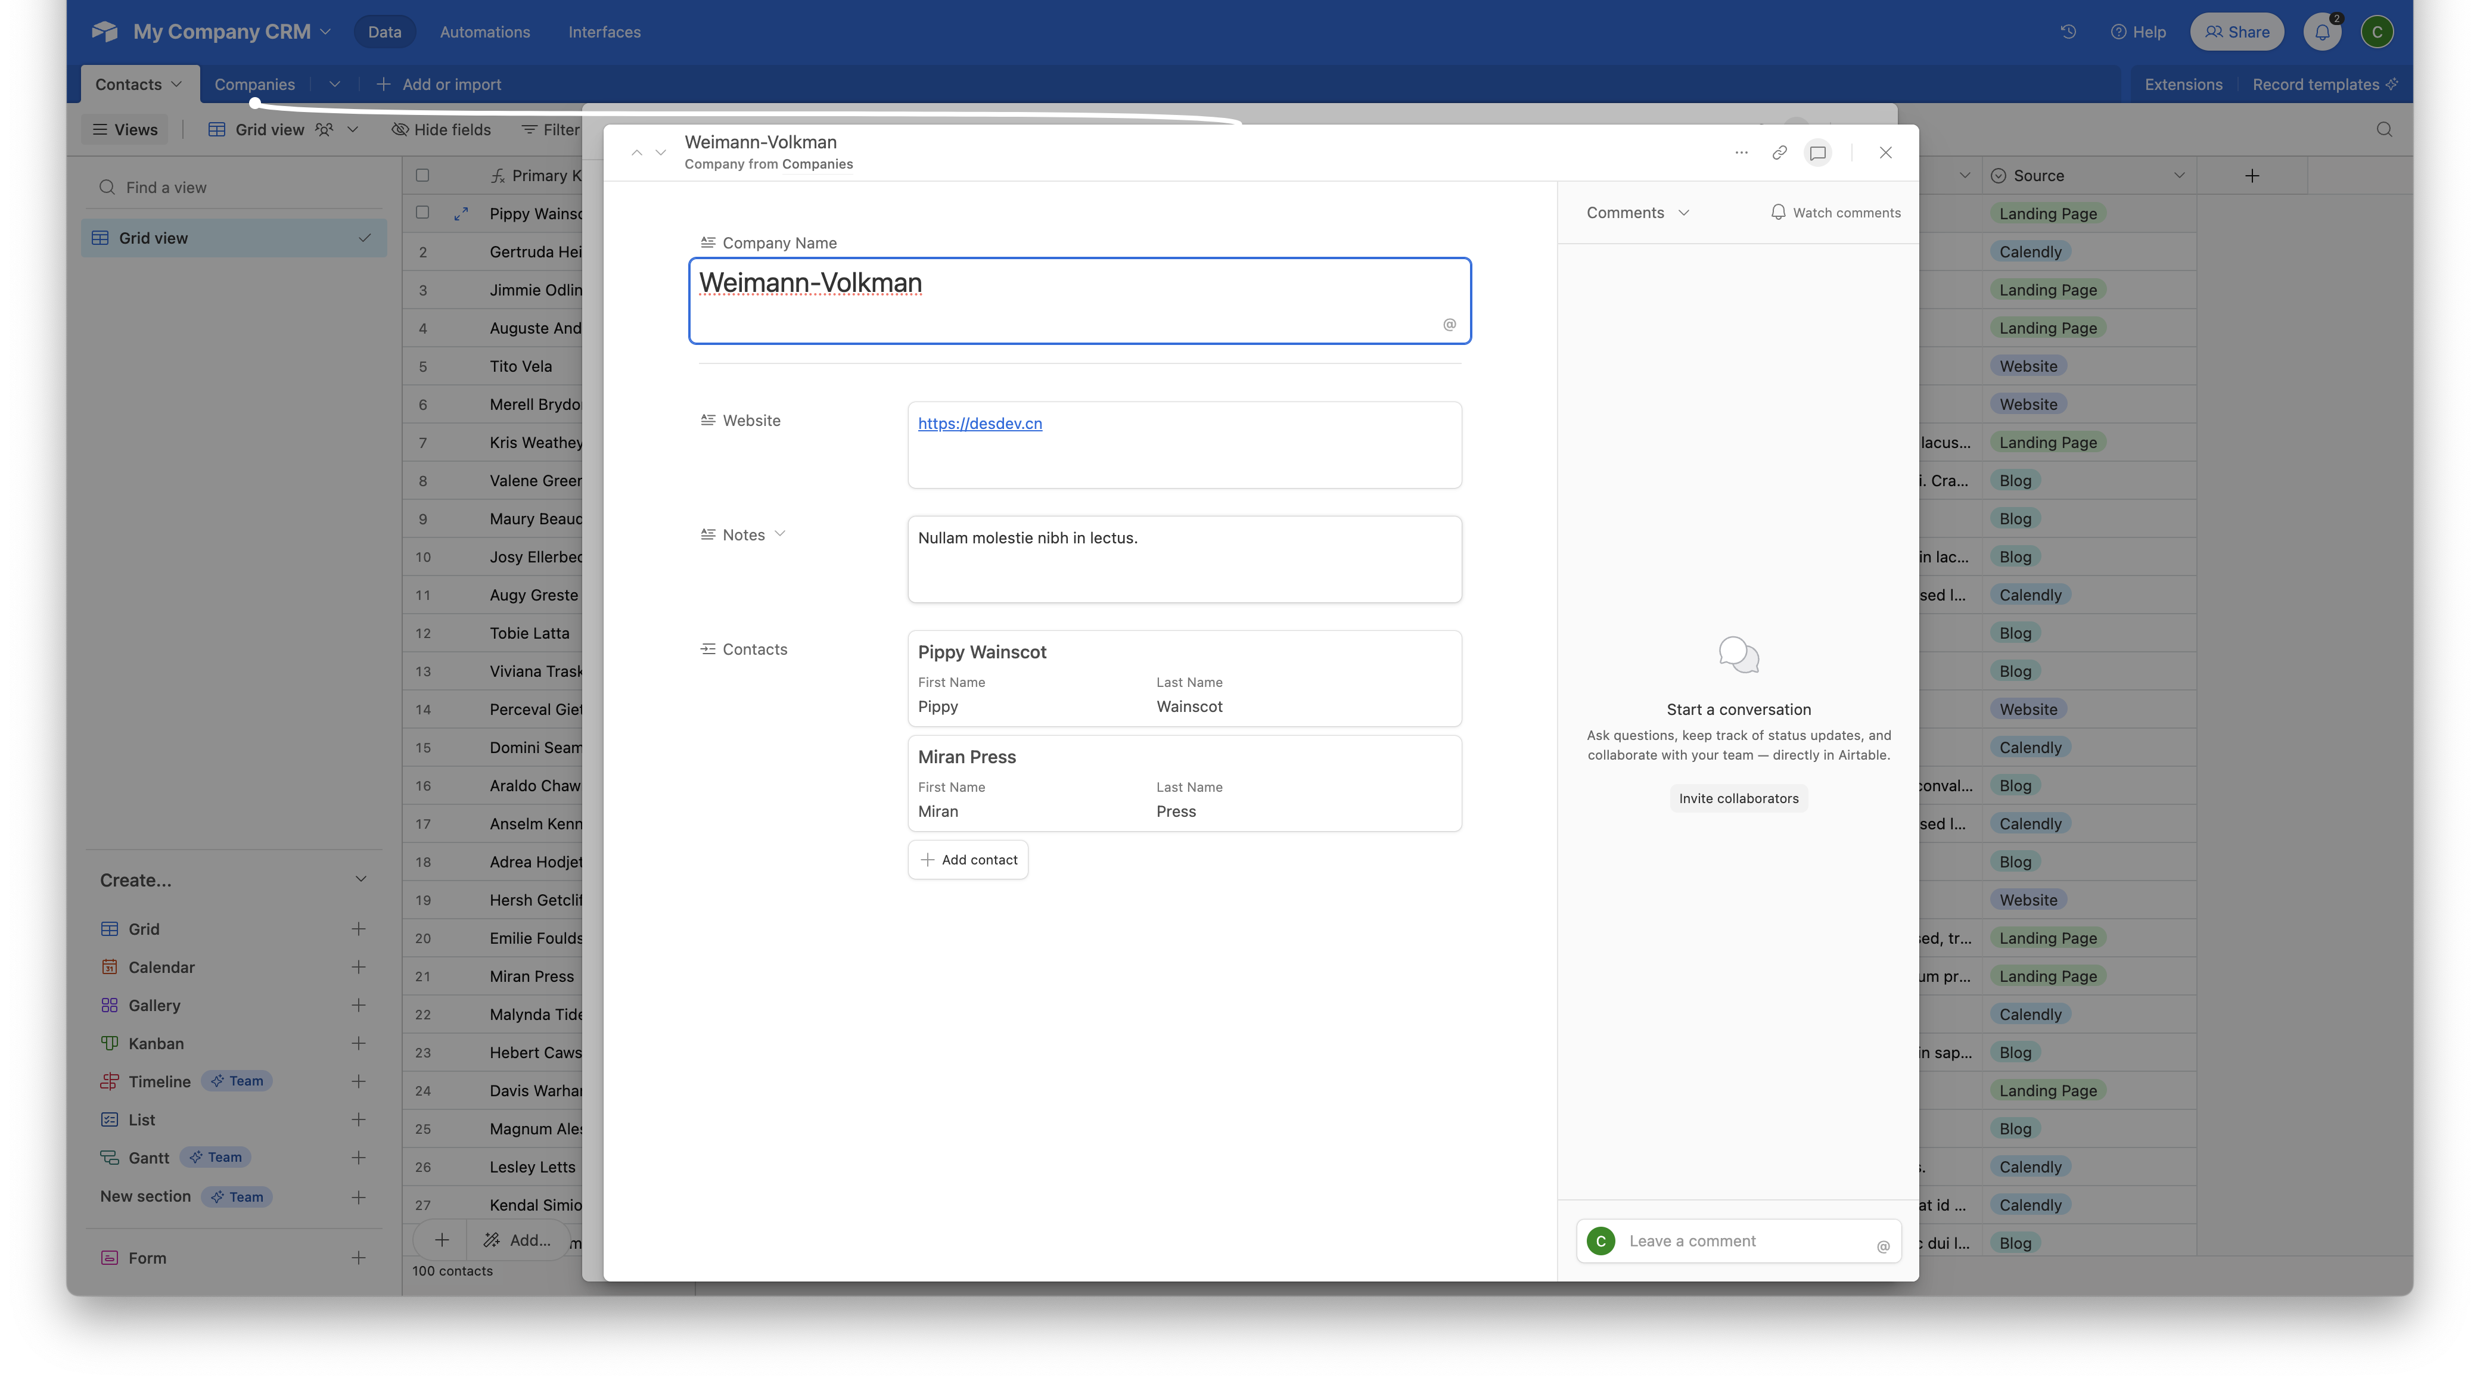Open the record comments panel icon

[1817, 152]
